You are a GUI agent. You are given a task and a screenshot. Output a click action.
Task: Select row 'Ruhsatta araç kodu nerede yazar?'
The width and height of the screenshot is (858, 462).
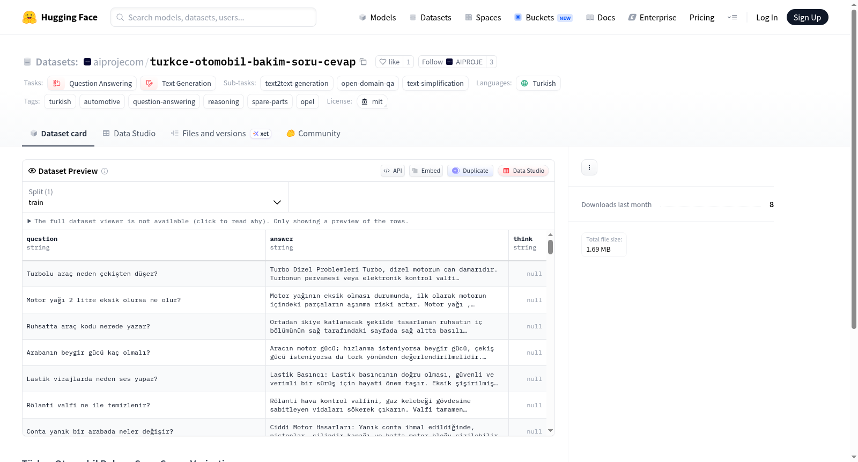(284, 326)
